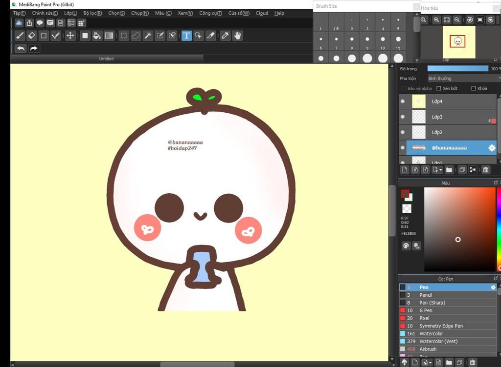501x367 pixels.
Task: Open the color palette icon
Action: pyautogui.click(x=406, y=245)
